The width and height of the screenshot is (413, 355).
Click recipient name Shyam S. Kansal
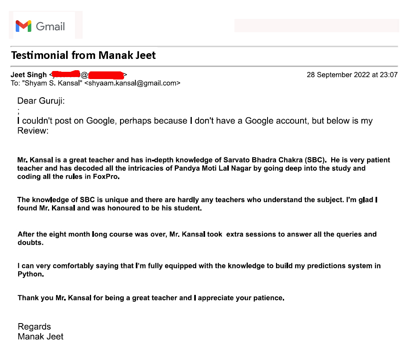(x=52, y=84)
